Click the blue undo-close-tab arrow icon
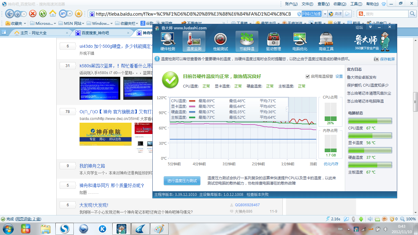Screen dimensions: 418x235 point(63,13)
